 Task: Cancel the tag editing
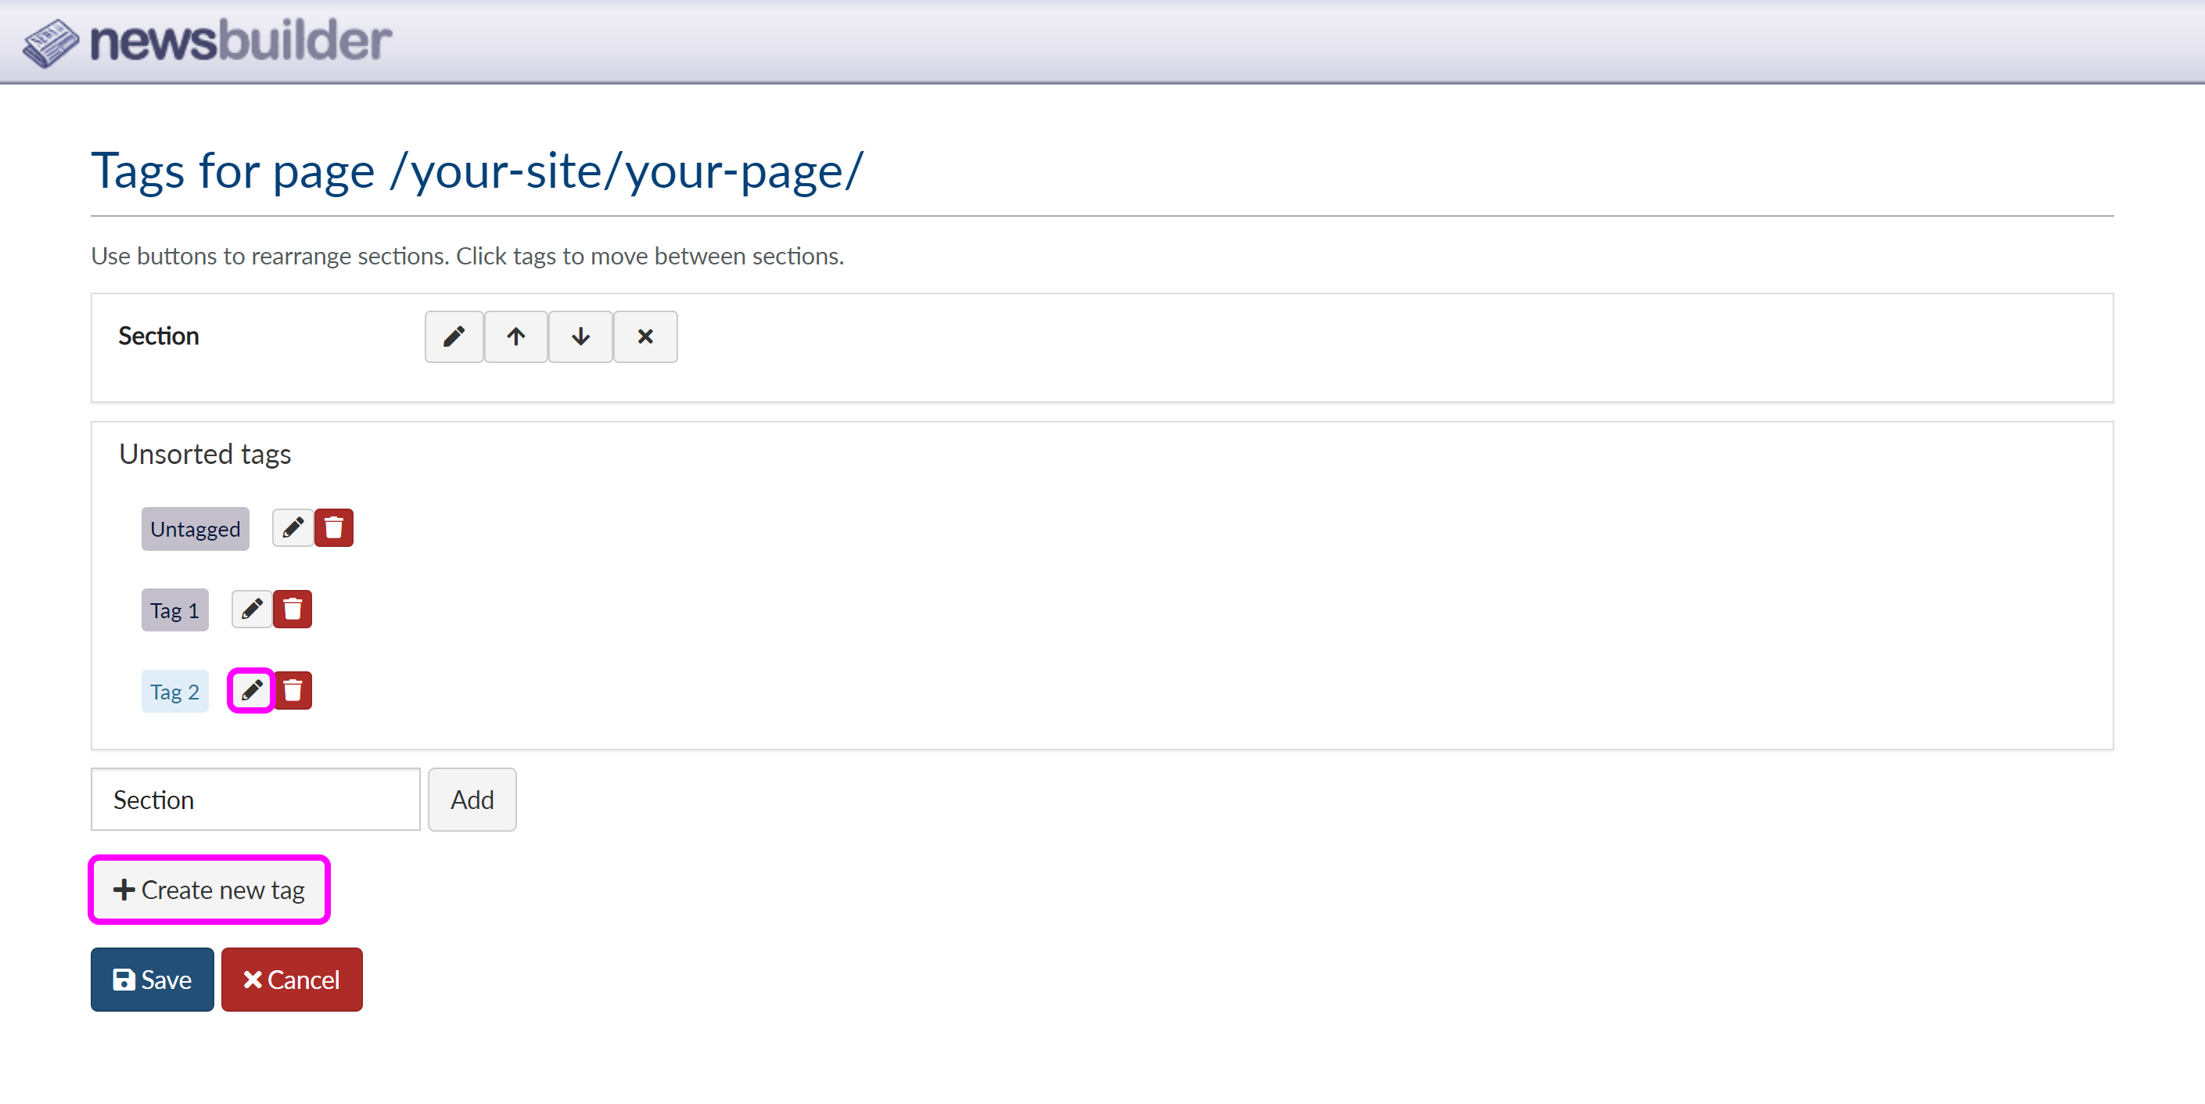[x=292, y=979]
